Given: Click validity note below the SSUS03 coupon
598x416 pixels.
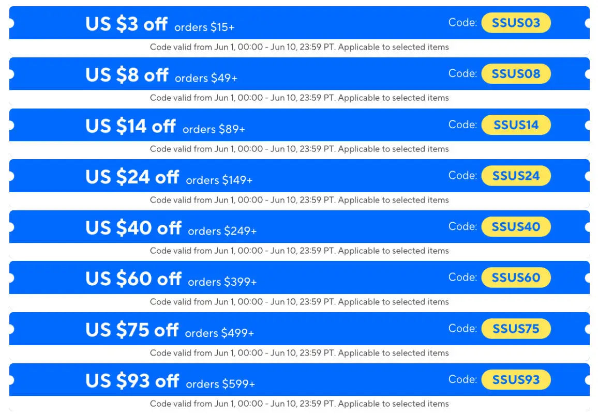Looking at the screenshot, I should click(x=300, y=47).
